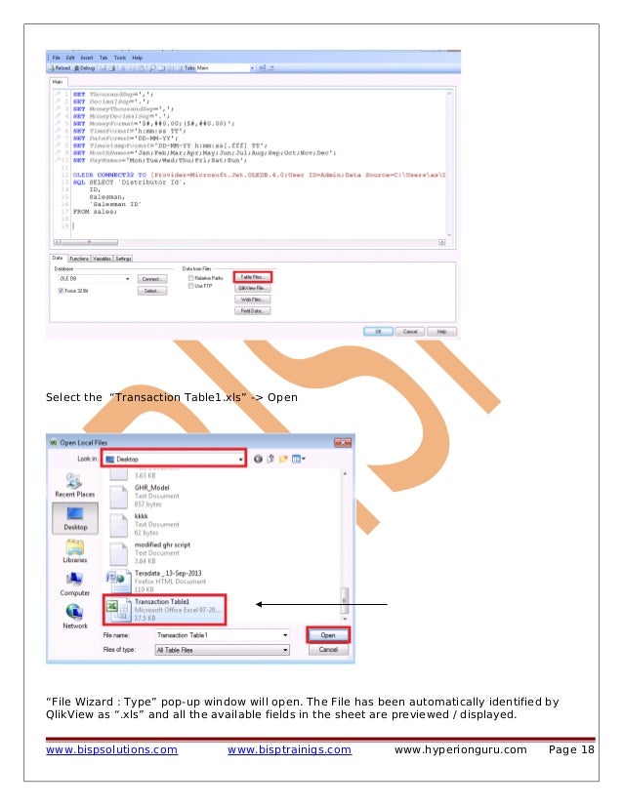Switch to the Settings tab
623x806 pixels.
click(x=123, y=259)
